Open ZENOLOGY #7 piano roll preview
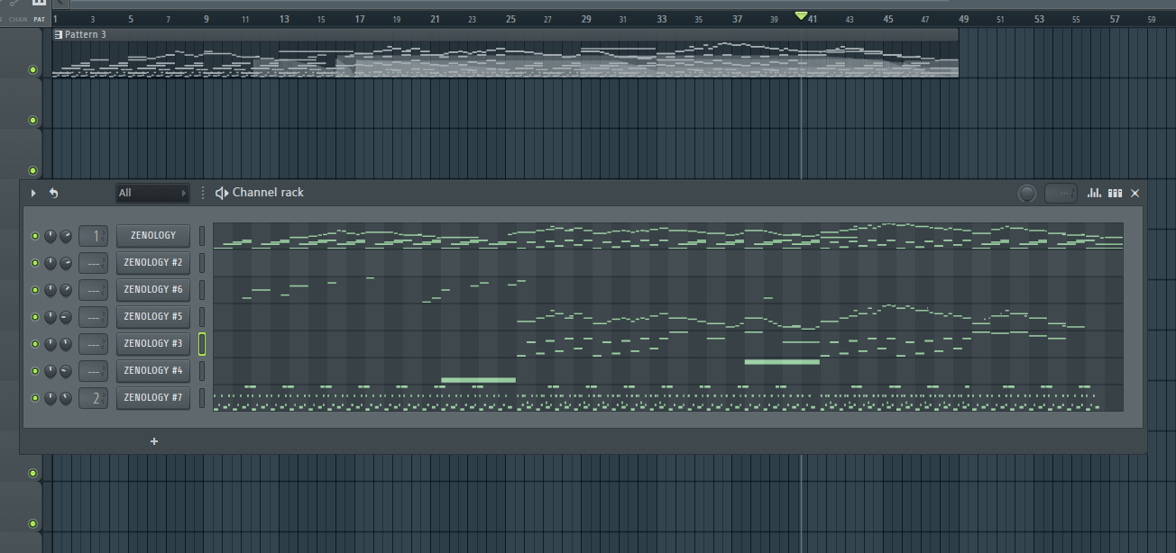Viewport: 1176px width, 553px height. (x=668, y=398)
